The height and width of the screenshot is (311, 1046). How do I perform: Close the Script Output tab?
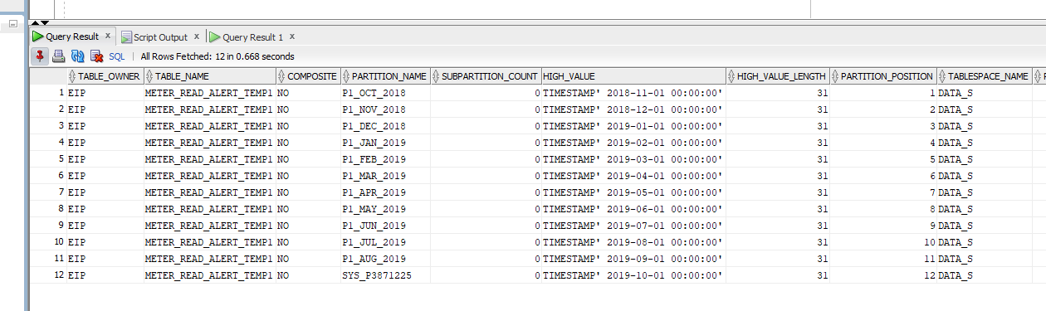197,36
